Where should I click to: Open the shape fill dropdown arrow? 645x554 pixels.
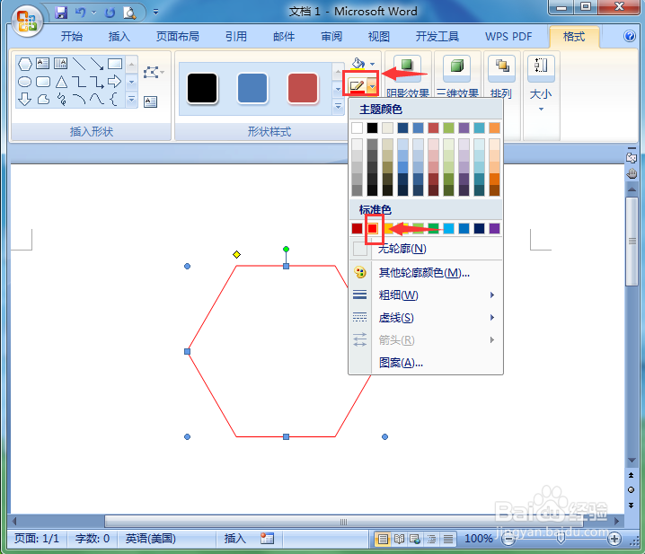click(372, 64)
